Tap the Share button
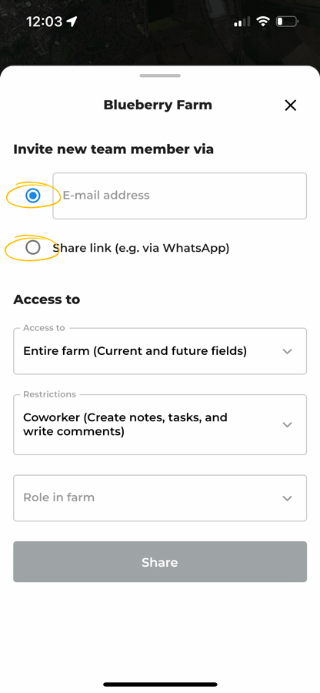 (160, 562)
